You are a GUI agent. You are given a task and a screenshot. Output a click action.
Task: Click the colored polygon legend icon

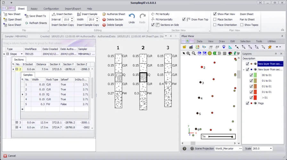230,53
